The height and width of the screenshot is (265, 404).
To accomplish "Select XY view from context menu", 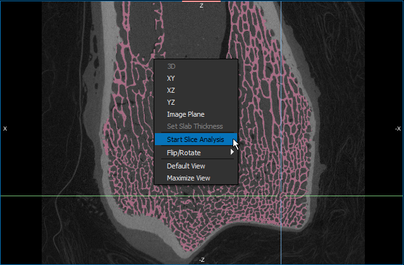I will [171, 78].
